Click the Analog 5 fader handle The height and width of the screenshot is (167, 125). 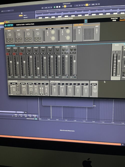click(38, 68)
